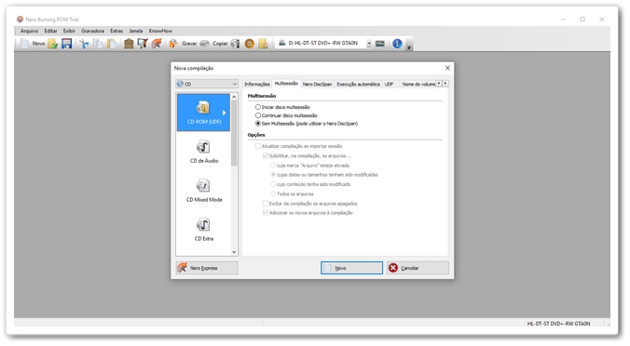Image resolution: width=630 pixels, height=346 pixels.
Task: Select the Todos os arquivos radio
Action: click(x=273, y=193)
